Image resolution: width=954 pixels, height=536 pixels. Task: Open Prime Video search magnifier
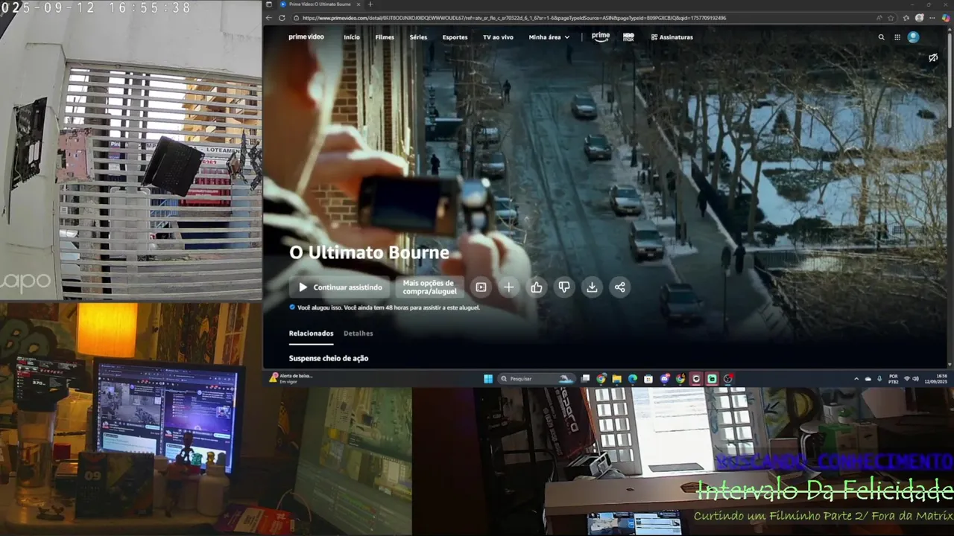(x=881, y=37)
